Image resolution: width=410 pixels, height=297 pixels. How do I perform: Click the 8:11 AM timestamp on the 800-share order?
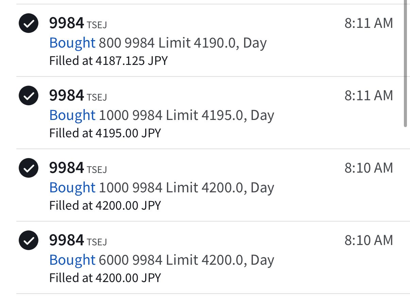point(369,23)
